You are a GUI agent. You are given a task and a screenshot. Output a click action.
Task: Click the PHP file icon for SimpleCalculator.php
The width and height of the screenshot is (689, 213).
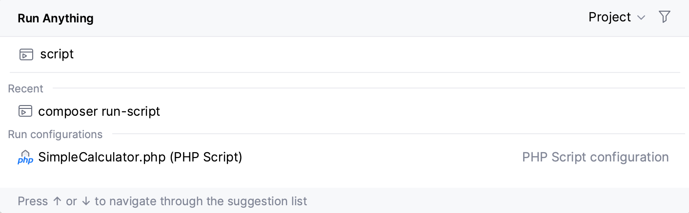click(25, 158)
